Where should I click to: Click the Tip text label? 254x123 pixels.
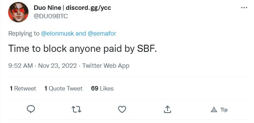224,110
